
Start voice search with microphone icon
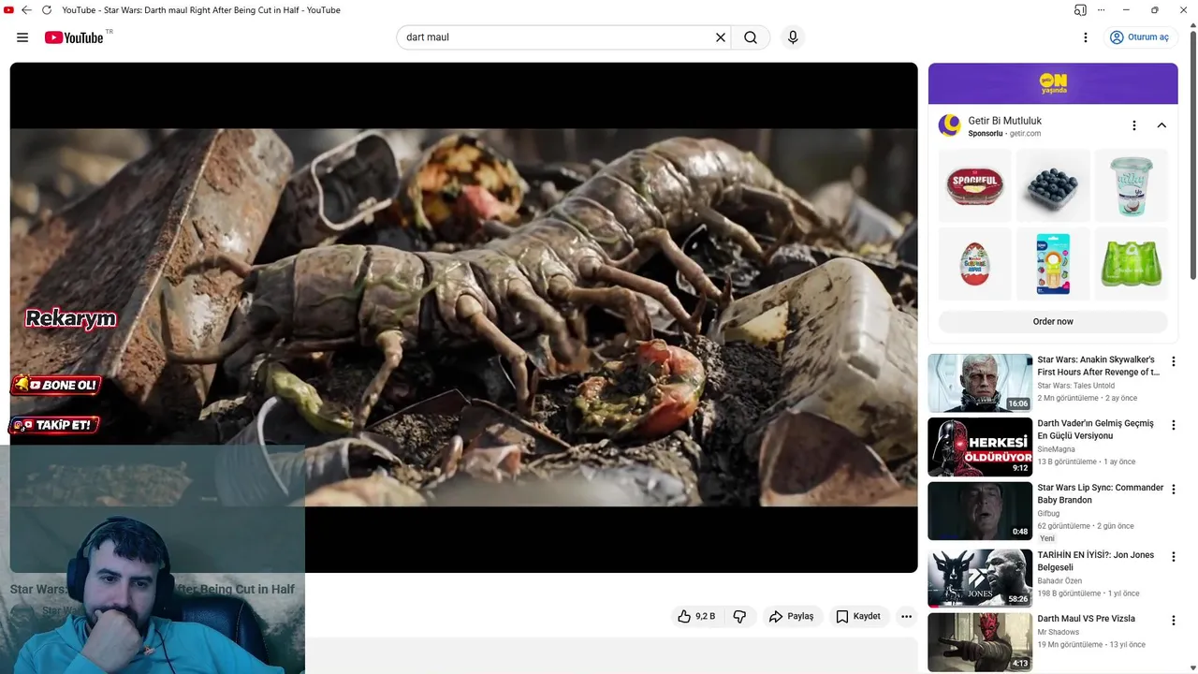(x=793, y=37)
